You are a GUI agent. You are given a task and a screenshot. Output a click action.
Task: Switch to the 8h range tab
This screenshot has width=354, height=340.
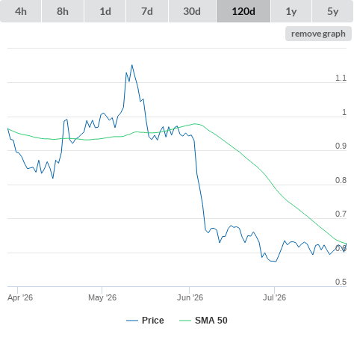[x=63, y=11]
